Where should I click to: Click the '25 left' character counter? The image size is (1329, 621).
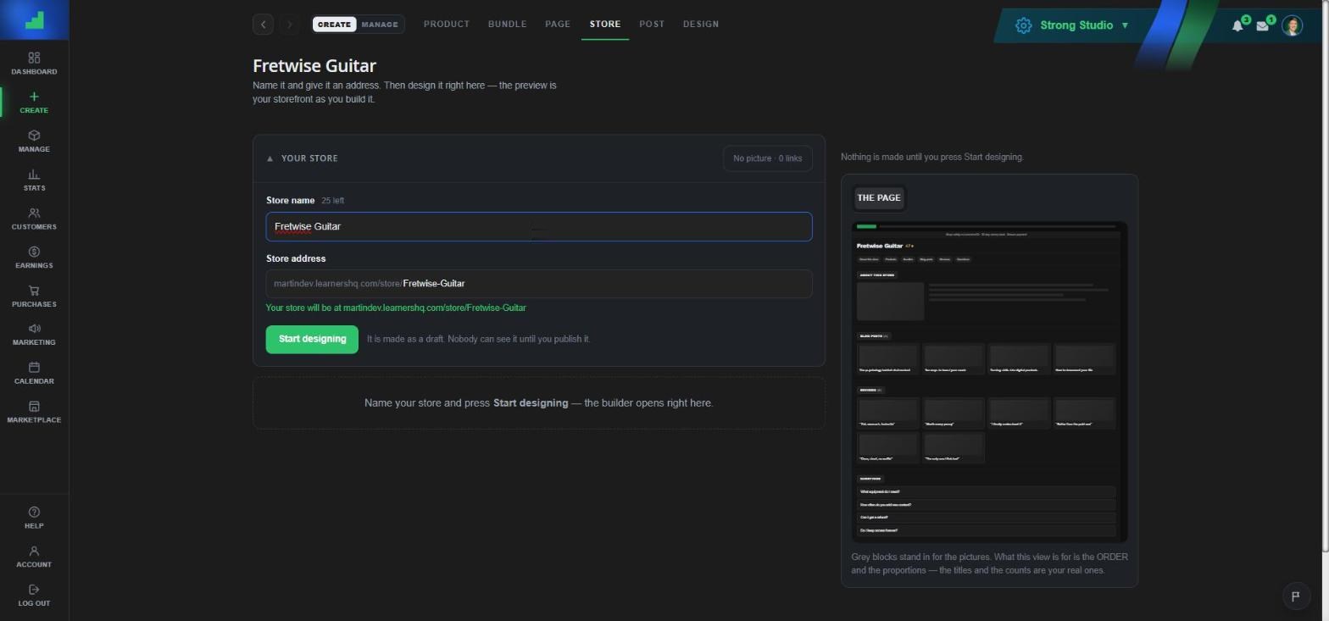[333, 201]
